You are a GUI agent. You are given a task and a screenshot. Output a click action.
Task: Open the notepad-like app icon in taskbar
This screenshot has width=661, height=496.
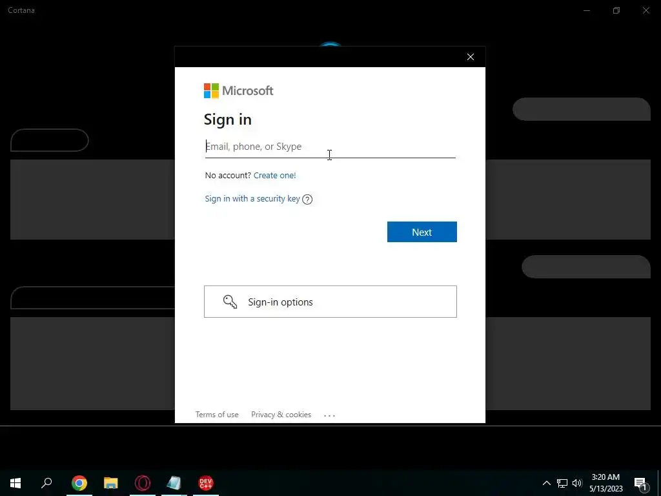pos(174,483)
